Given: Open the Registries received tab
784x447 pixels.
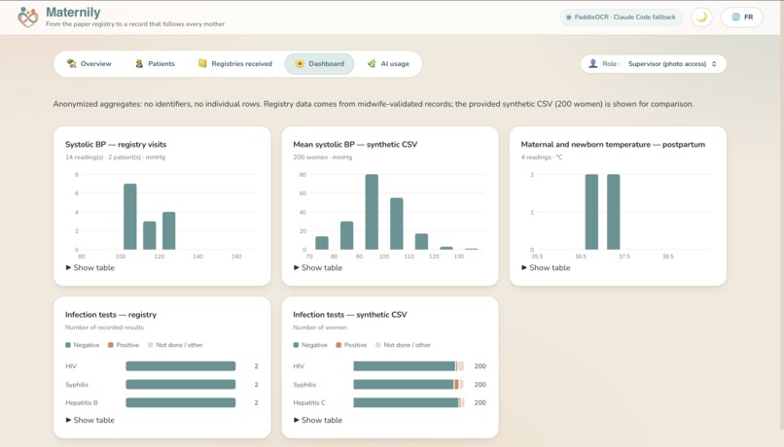Looking at the screenshot, I should click(x=235, y=64).
